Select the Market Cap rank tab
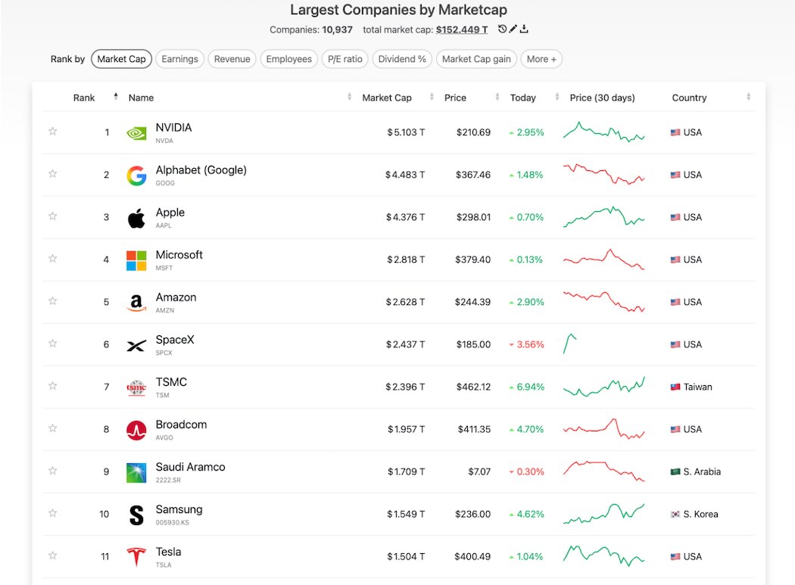 click(x=121, y=59)
